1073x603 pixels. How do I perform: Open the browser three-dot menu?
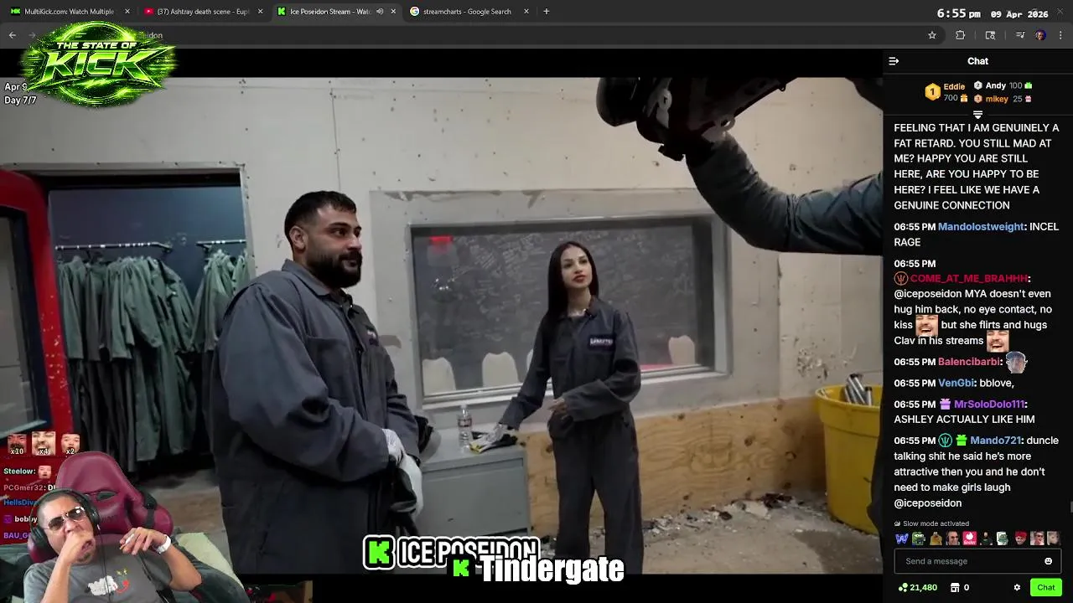click(x=1061, y=35)
